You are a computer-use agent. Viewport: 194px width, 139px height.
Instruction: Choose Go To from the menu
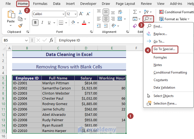pos(159,41)
